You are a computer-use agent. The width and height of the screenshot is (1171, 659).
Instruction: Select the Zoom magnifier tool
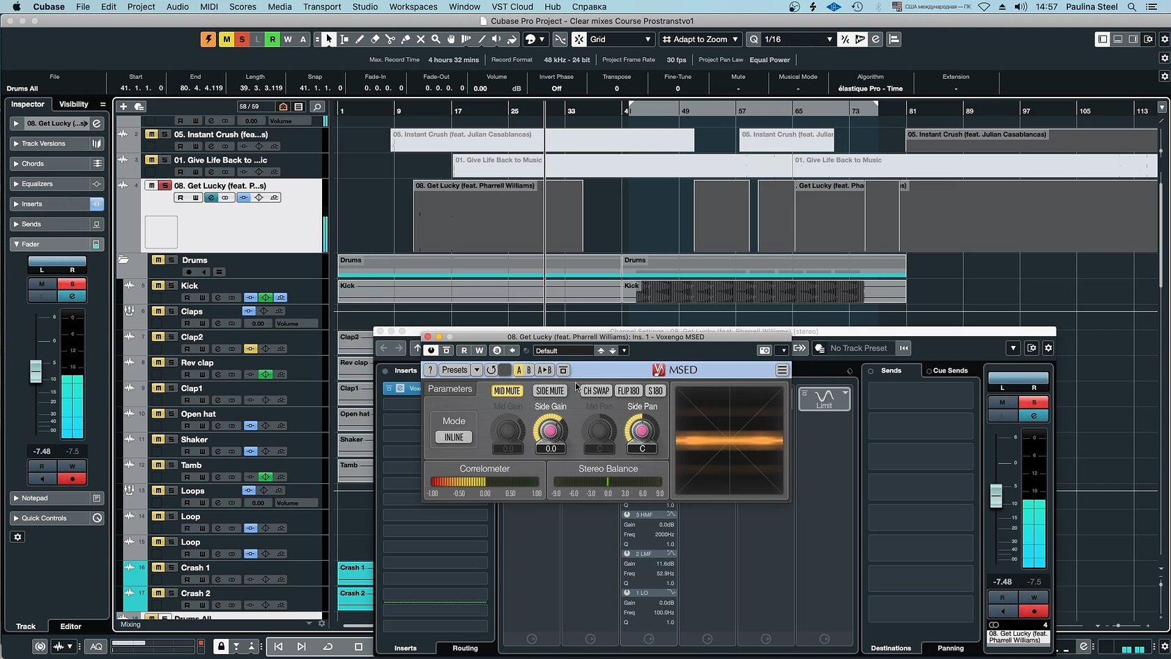click(436, 40)
